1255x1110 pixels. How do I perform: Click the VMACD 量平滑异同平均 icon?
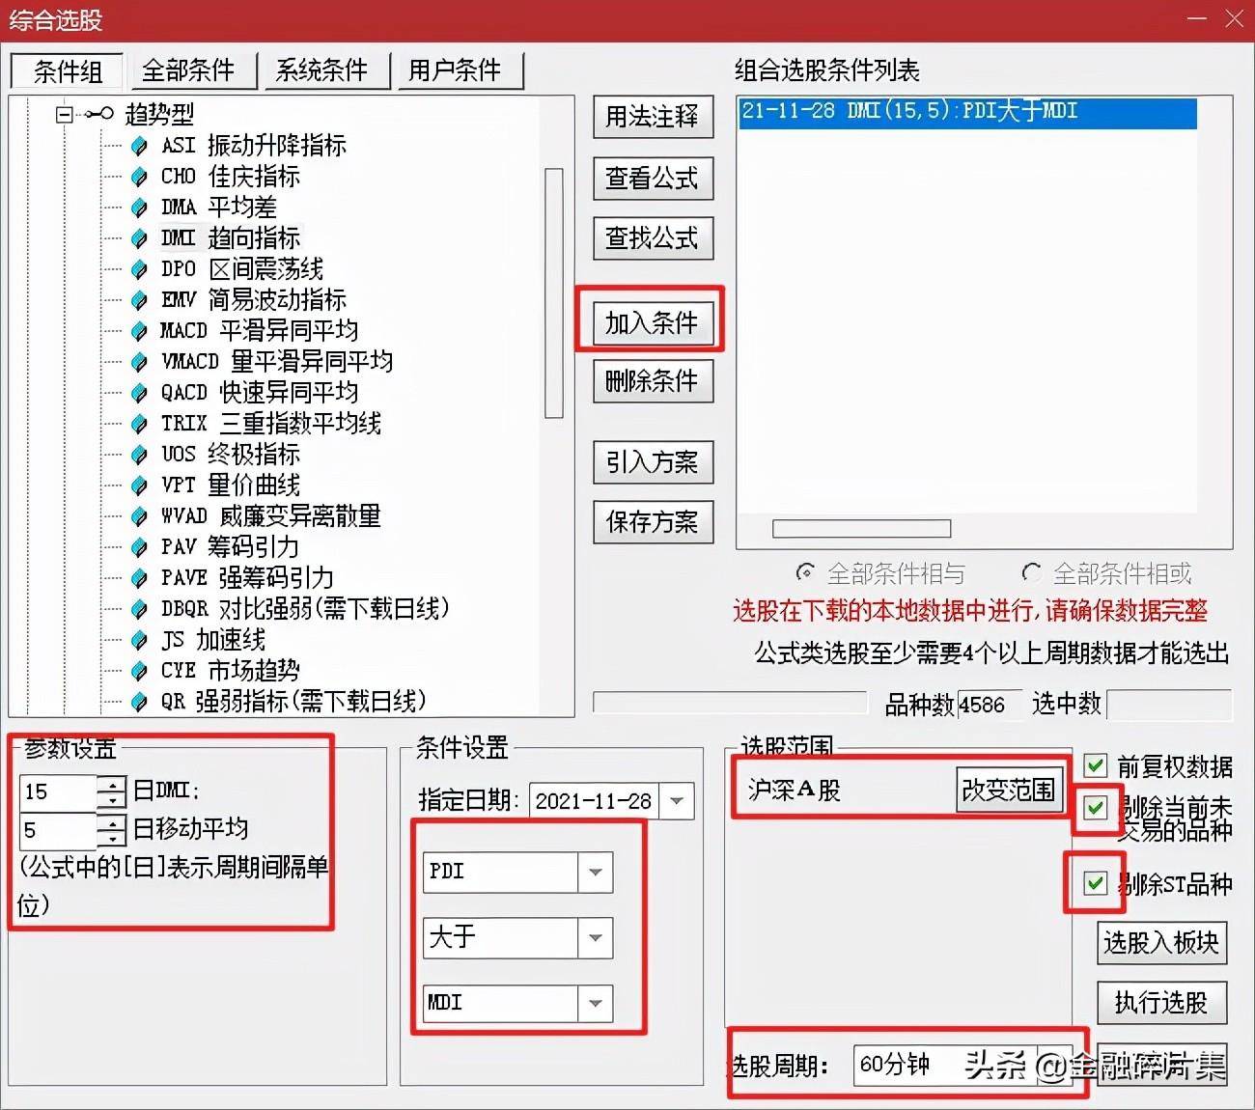[x=139, y=362]
